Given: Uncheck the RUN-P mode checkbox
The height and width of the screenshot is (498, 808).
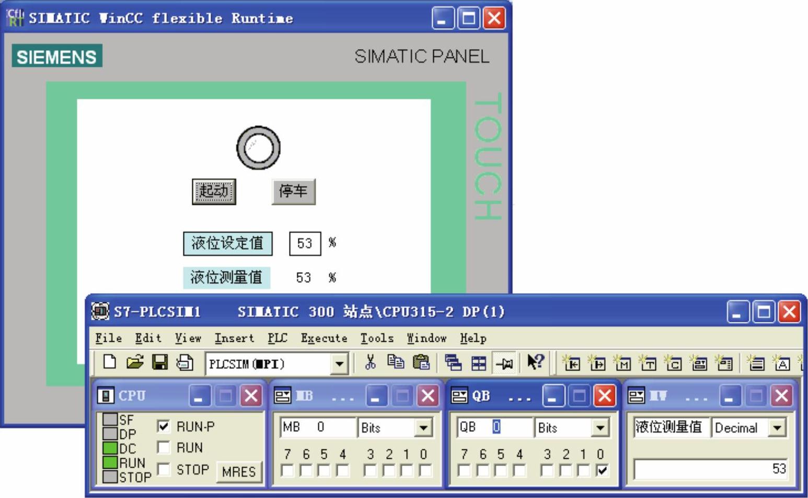Looking at the screenshot, I should click(x=164, y=426).
